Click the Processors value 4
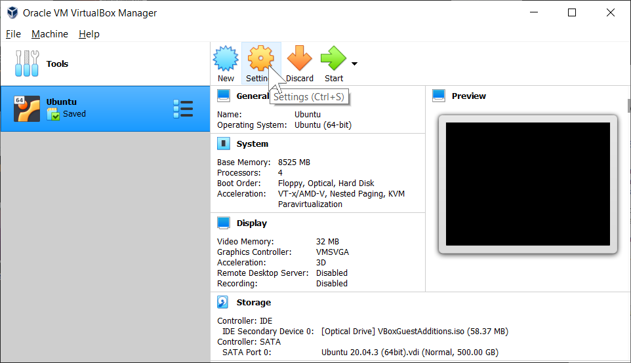This screenshot has width=631, height=363. [x=280, y=173]
